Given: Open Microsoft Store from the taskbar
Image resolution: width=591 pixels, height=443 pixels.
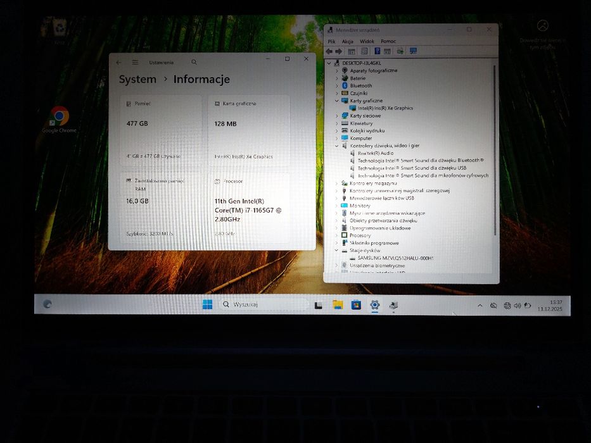Looking at the screenshot, I should click(356, 305).
